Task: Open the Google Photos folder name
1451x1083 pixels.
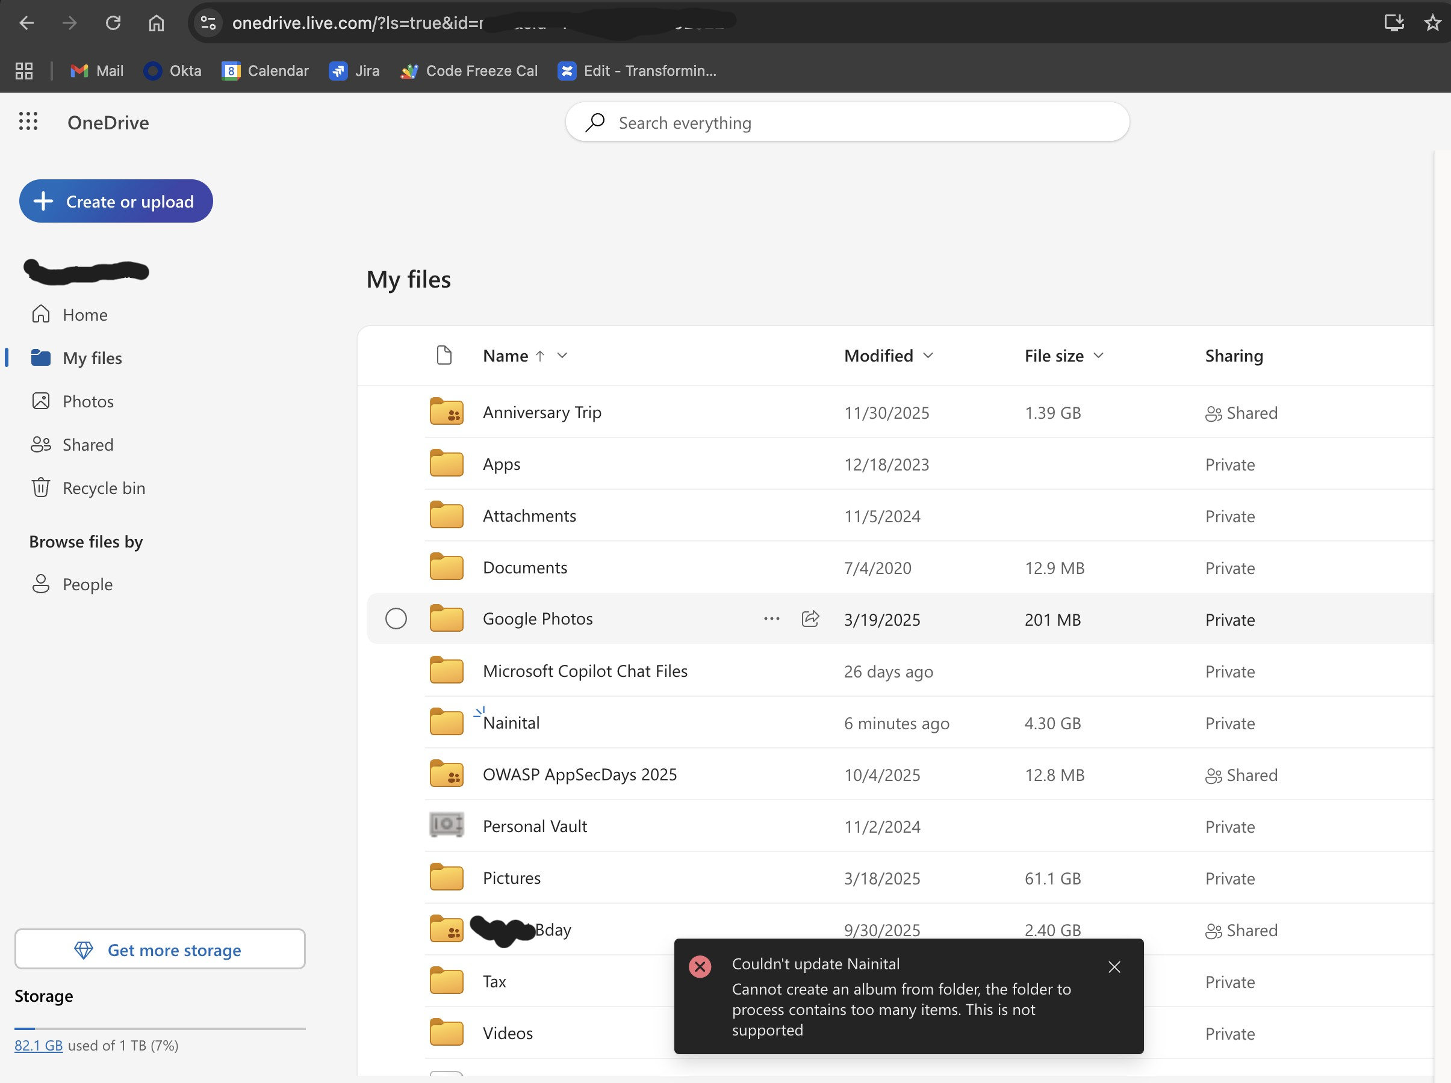Action: click(538, 619)
